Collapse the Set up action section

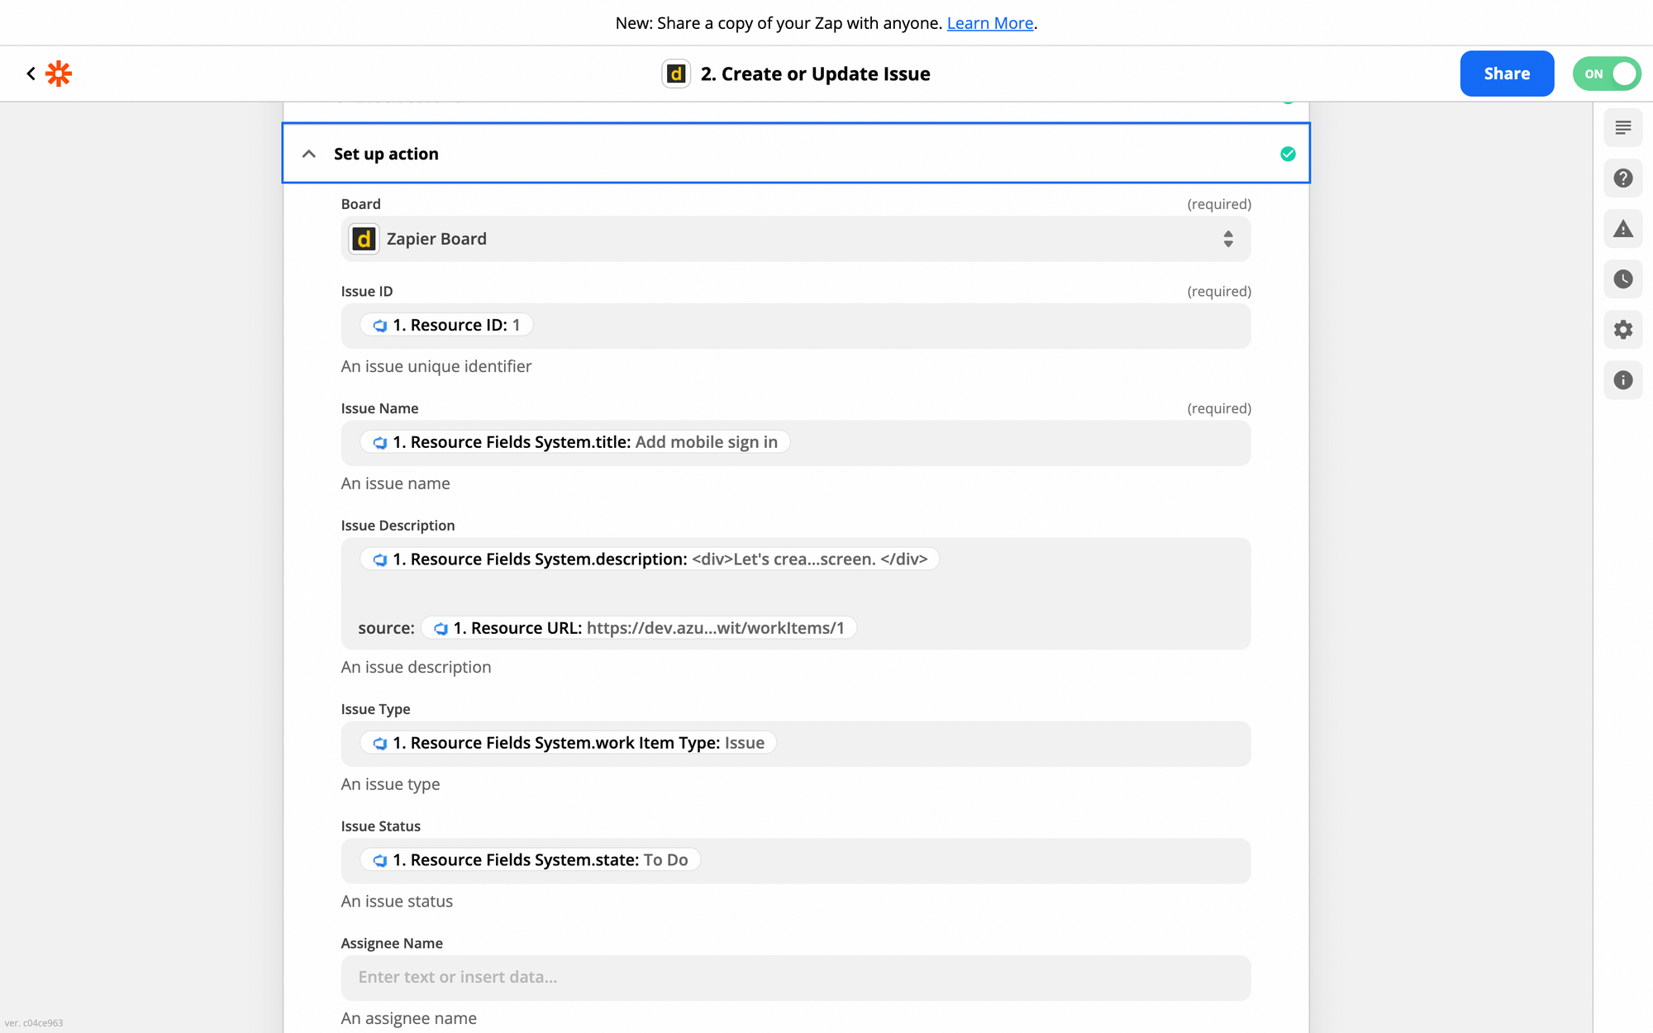tap(309, 154)
